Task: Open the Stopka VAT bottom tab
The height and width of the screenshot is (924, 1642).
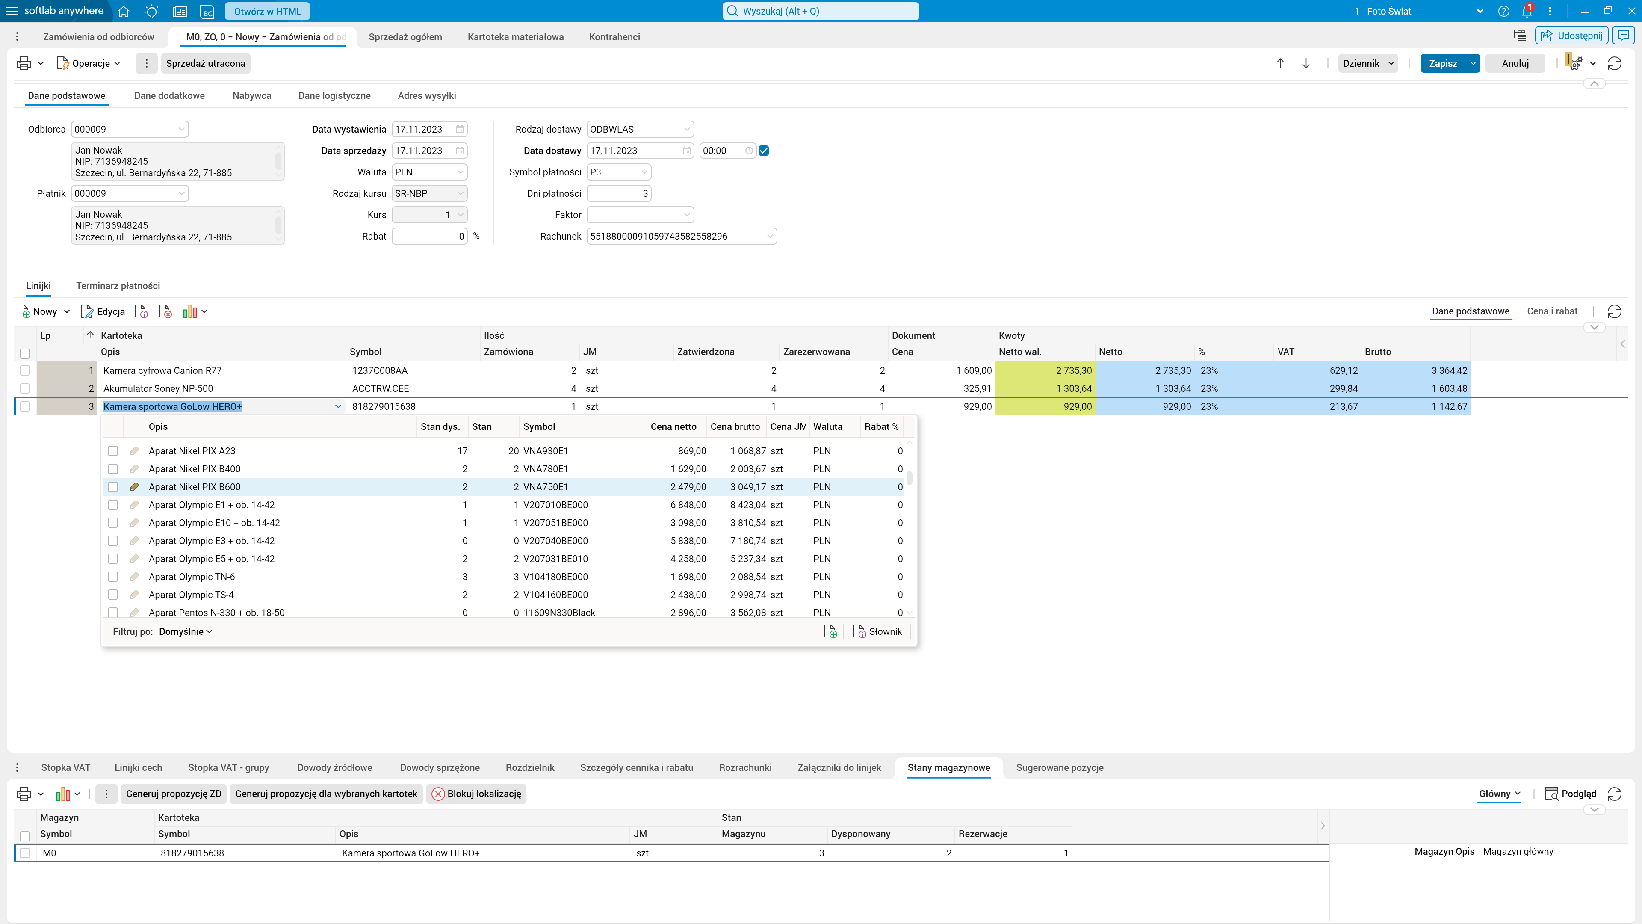Action: 66,767
